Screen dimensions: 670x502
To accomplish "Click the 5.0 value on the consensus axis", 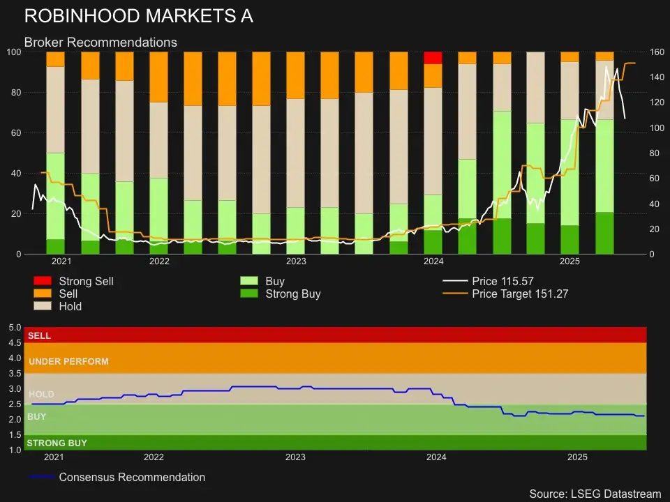I will 15,328.
